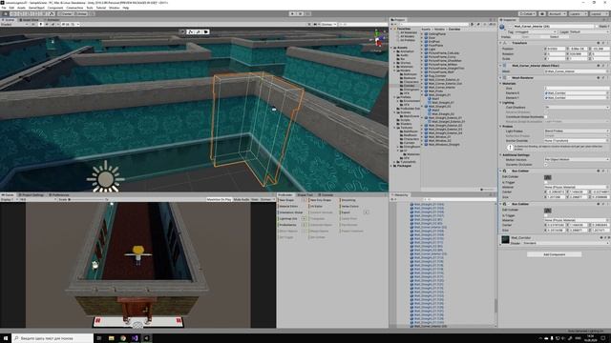
Task: Click the Play button
Action: [x=292, y=13]
